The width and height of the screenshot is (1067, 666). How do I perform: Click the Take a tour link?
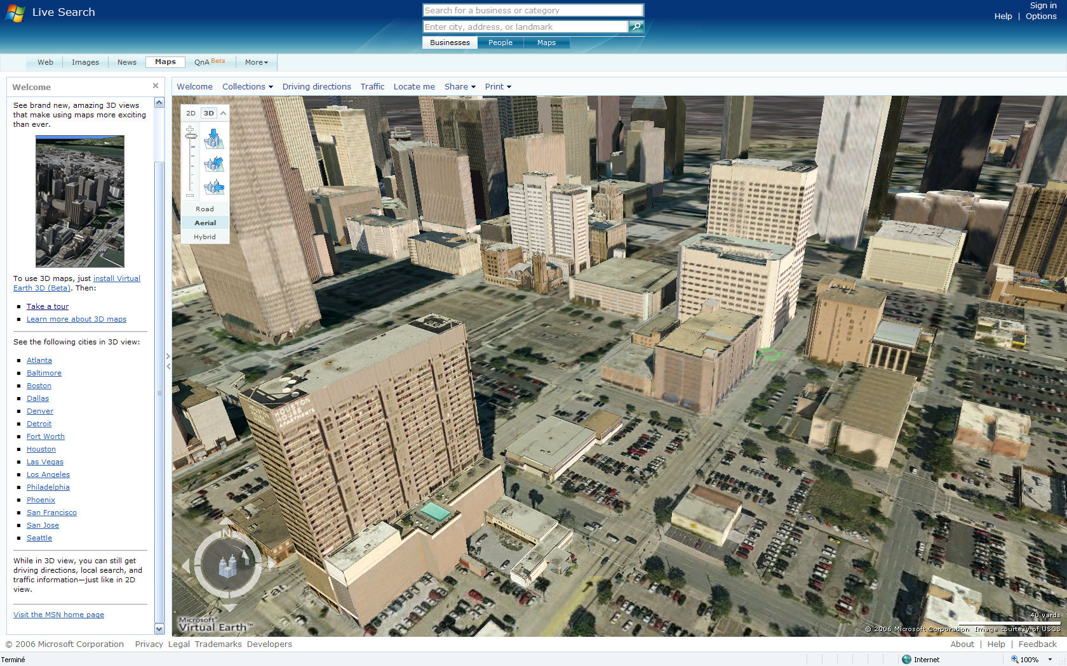(48, 306)
